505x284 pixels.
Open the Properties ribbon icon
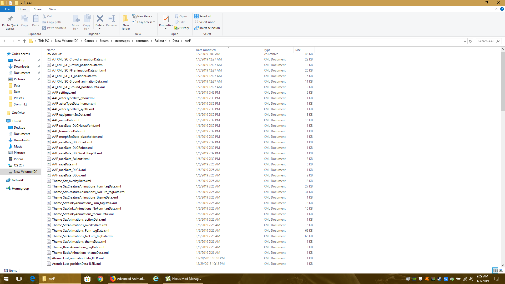[x=166, y=19]
